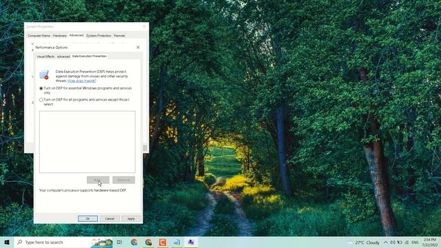Show hidden system tray icons
The height and width of the screenshot is (248, 441).
click(x=386, y=242)
